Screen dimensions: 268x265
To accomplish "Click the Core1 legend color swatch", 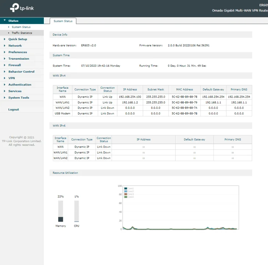I will coord(126,188).
